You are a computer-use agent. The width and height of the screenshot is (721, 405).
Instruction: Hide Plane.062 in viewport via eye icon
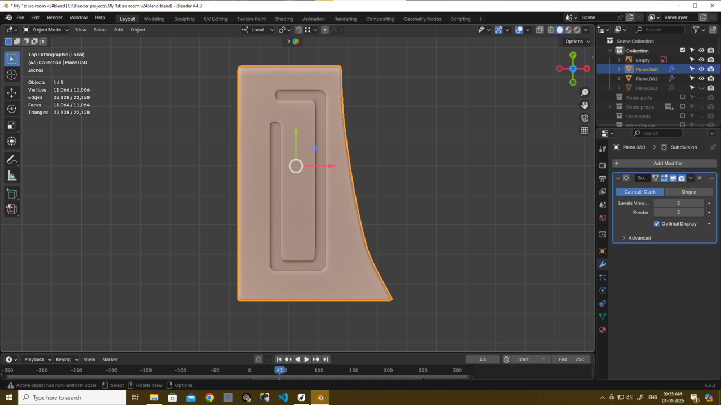coord(701,79)
